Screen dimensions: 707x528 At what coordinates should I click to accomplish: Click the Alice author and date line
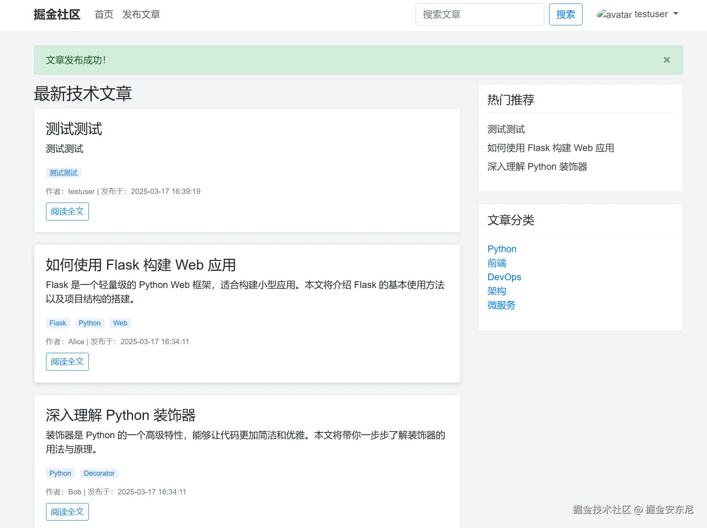click(x=117, y=341)
